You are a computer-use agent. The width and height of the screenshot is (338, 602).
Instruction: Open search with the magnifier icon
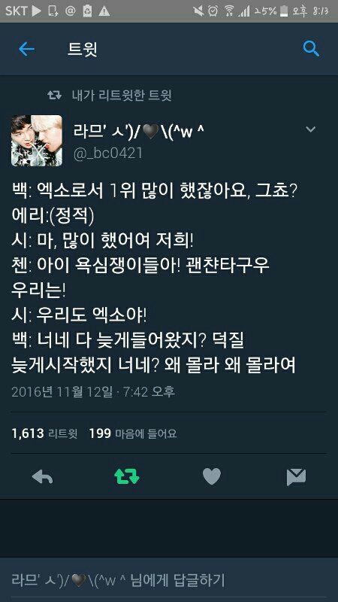[311, 49]
